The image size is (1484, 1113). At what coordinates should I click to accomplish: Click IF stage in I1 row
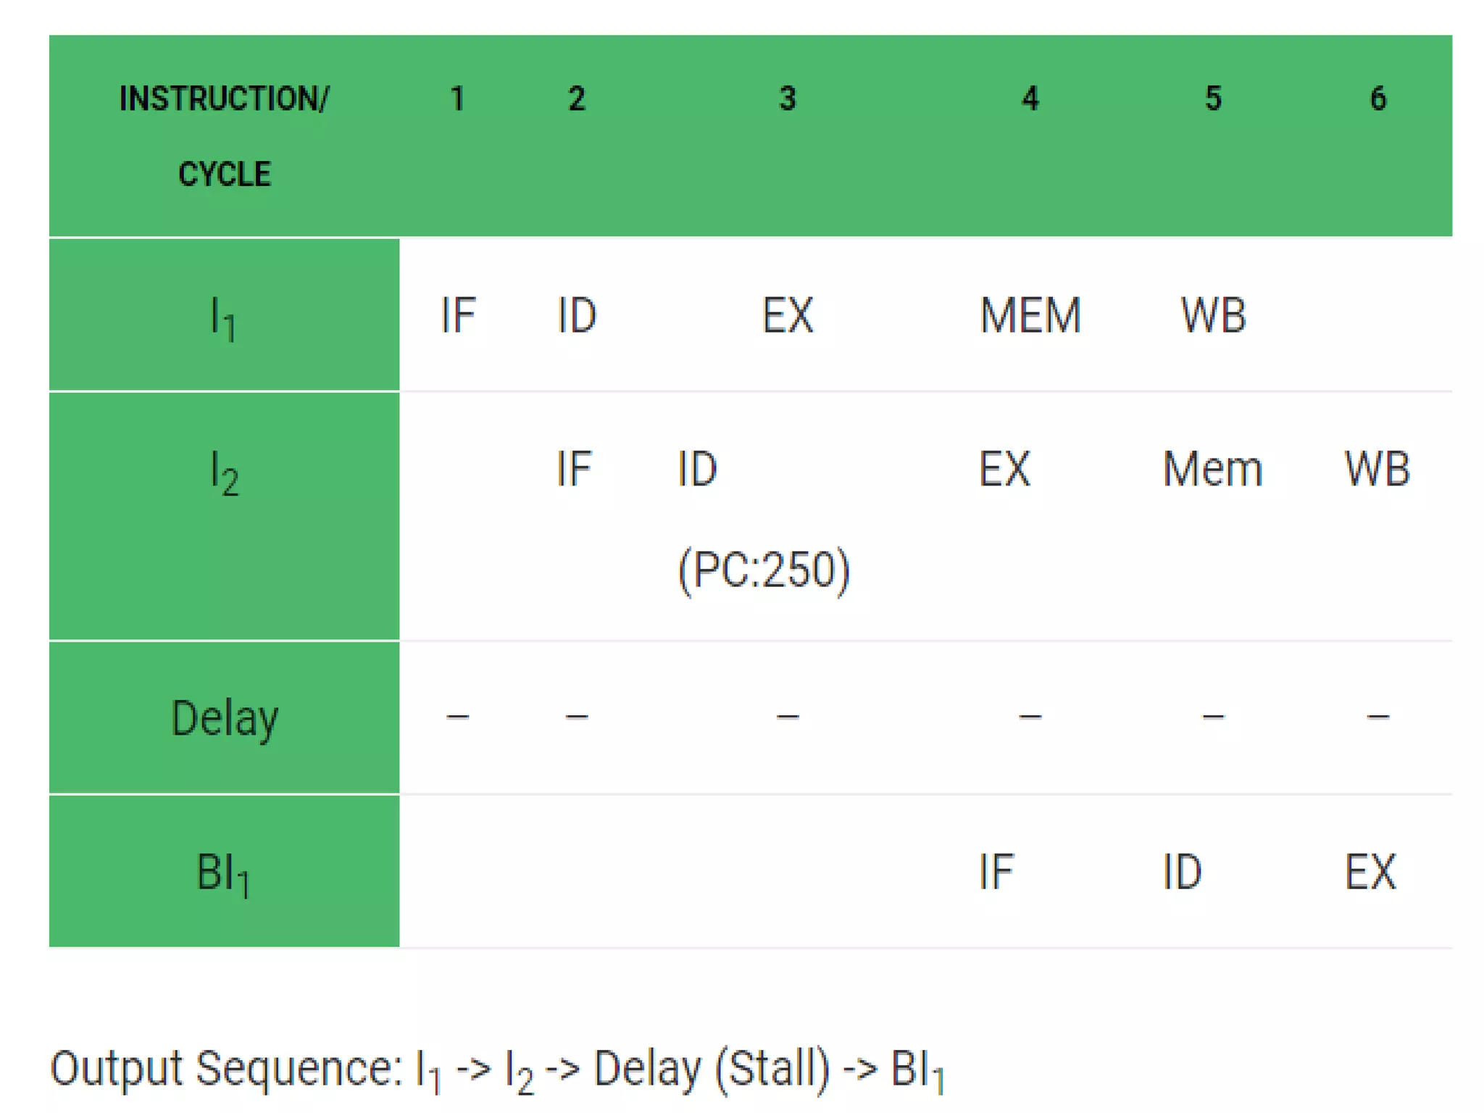(x=458, y=316)
